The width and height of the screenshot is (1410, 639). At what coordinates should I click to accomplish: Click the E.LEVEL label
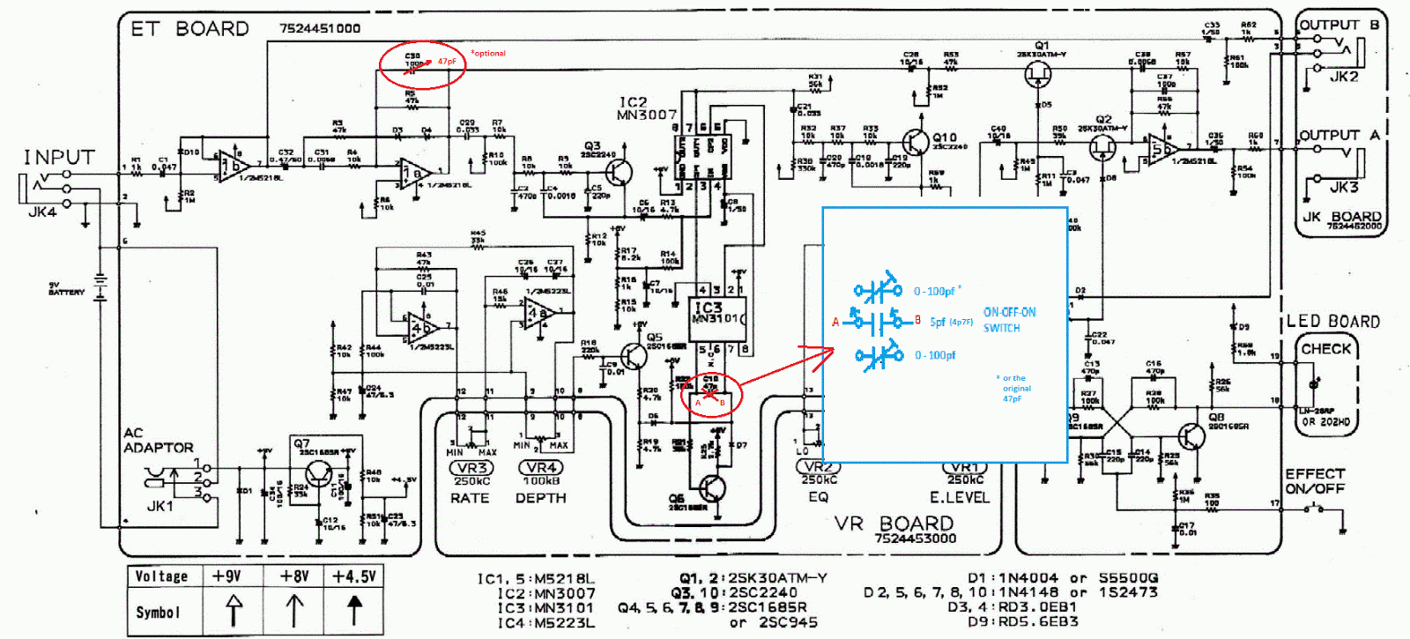tap(960, 497)
